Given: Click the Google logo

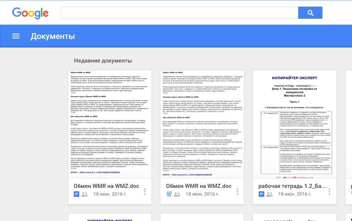Looking at the screenshot, I should (30, 13).
